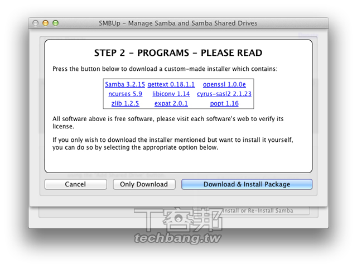Choose the Only Download button
The height and width of the screenshot is (268, 357).
click(144, 184)
